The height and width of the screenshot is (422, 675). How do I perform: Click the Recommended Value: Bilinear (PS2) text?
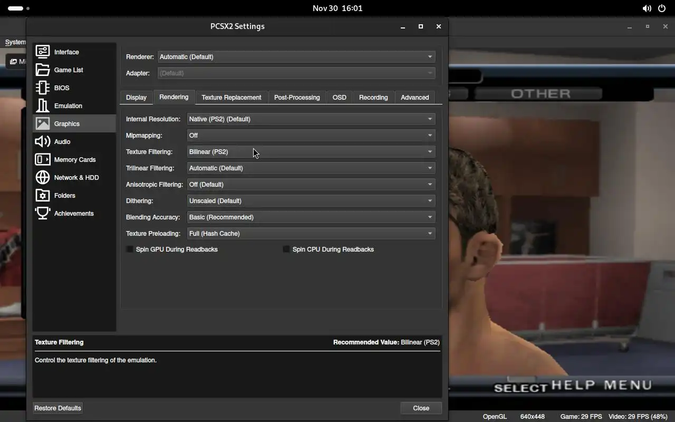tap(387, 342)
